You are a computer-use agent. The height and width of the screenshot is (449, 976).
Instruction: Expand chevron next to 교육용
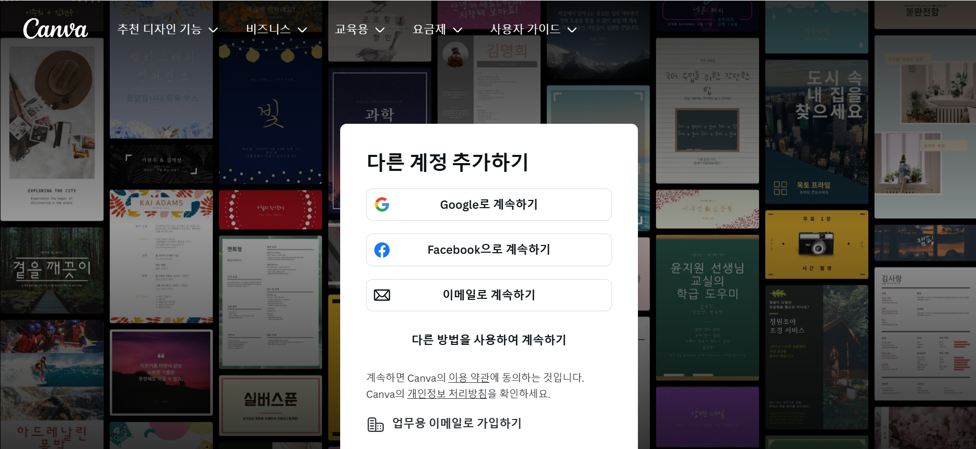[x=380, y=30]
